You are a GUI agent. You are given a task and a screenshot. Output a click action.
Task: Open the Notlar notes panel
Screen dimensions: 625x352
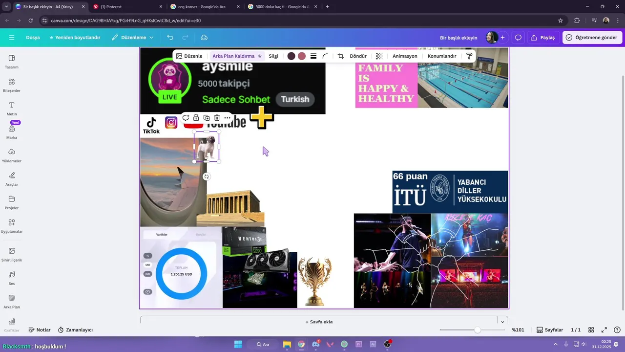pyautogui.click(x=40, y=330)
